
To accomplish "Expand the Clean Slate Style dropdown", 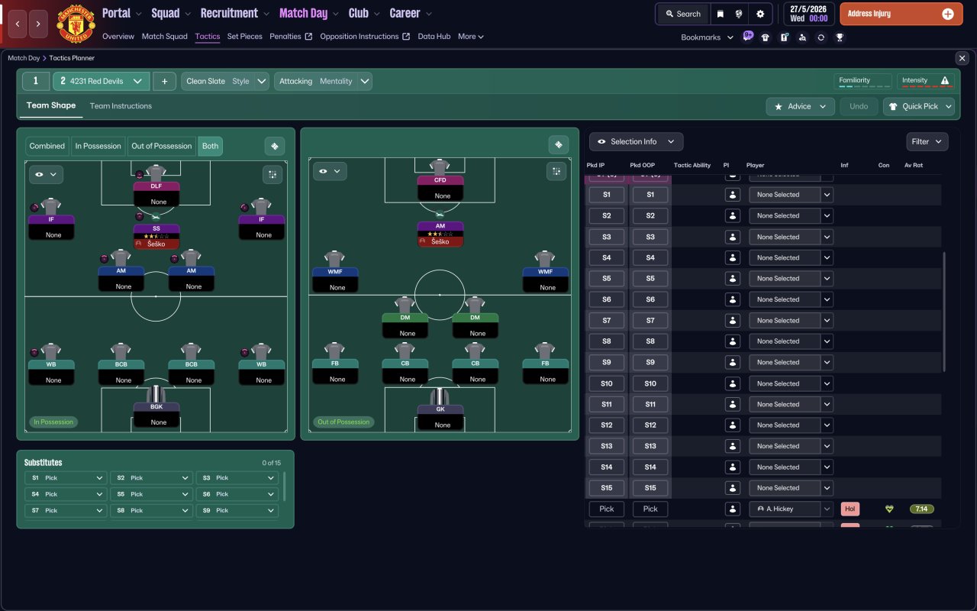I will point(225,81).
